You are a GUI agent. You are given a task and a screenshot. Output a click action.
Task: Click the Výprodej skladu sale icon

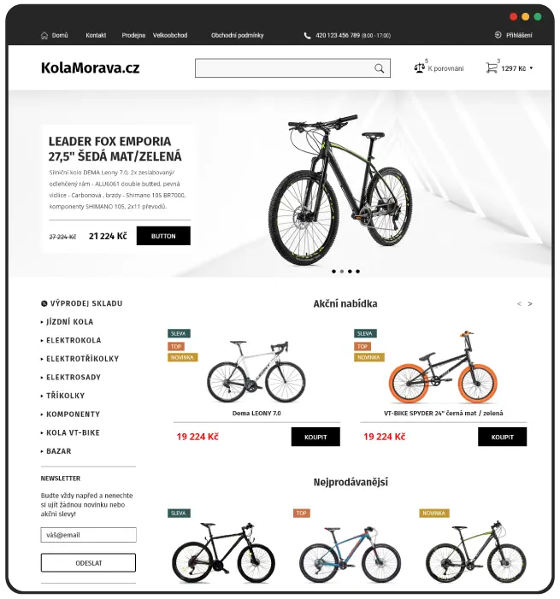[44, 303]
